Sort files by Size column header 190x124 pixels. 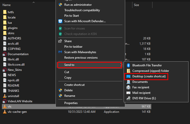(136, 5)
